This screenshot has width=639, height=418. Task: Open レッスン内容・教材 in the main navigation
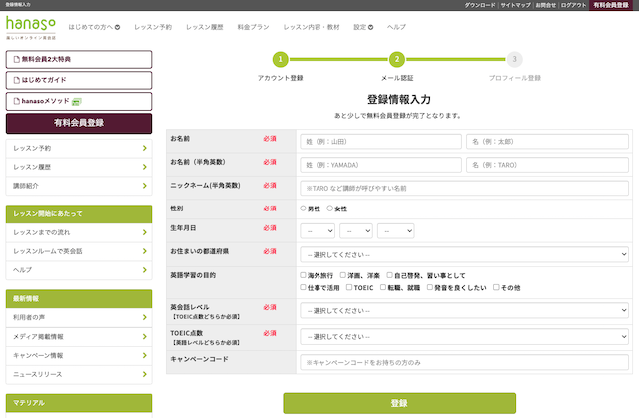coord(312,27)
